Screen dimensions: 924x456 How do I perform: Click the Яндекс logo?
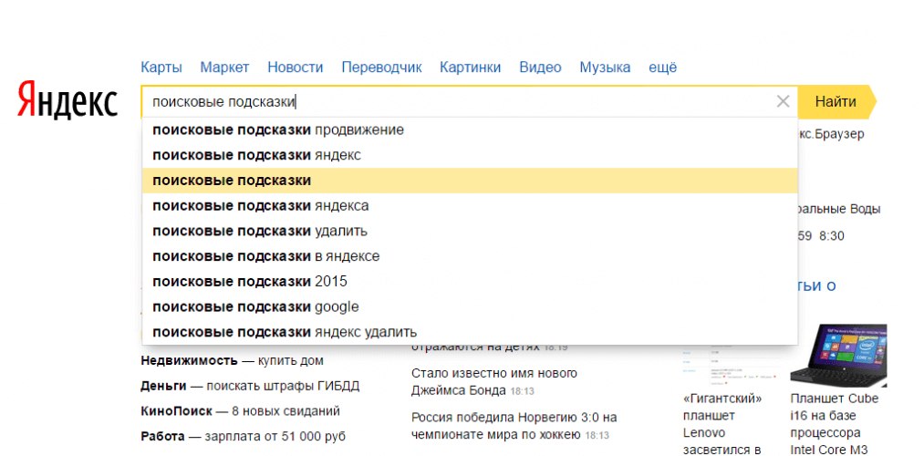pos(67,101)
